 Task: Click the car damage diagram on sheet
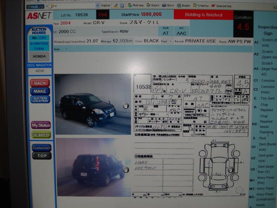click(x=219, y=166)
